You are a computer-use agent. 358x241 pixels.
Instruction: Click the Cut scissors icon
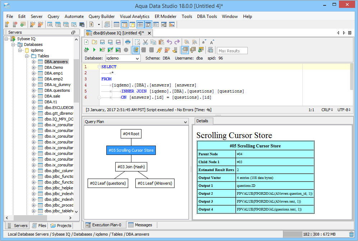(145, 42)
